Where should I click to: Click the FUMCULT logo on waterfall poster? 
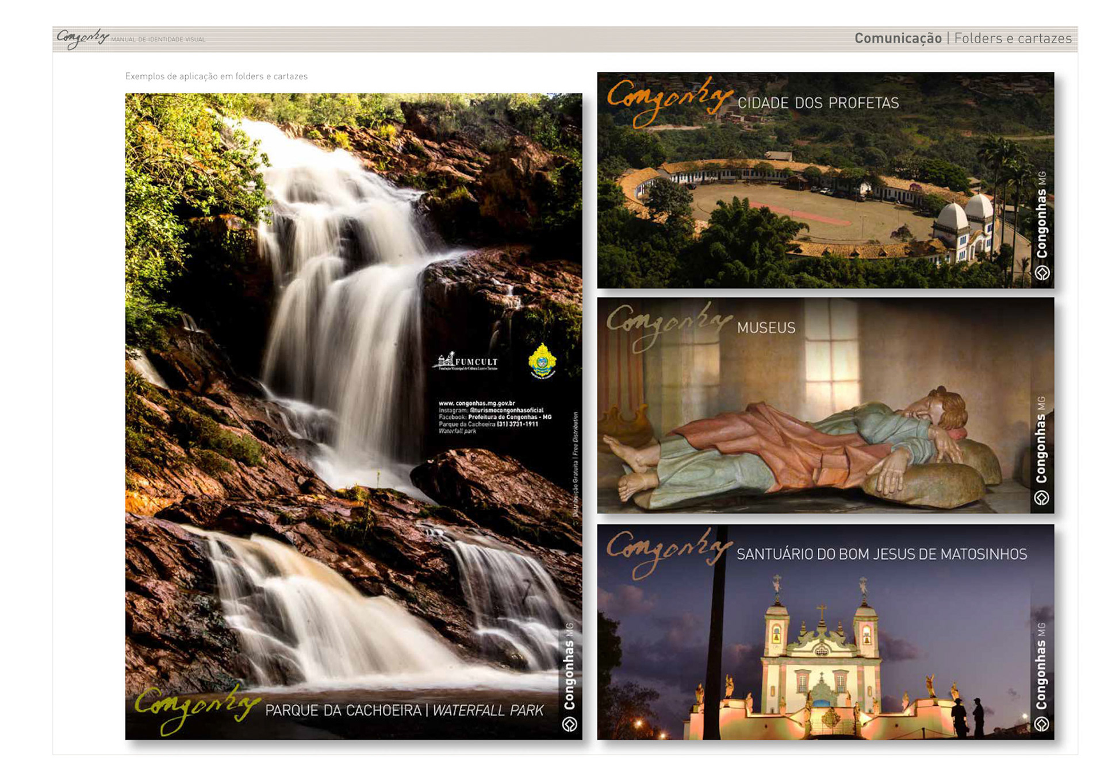468,362
